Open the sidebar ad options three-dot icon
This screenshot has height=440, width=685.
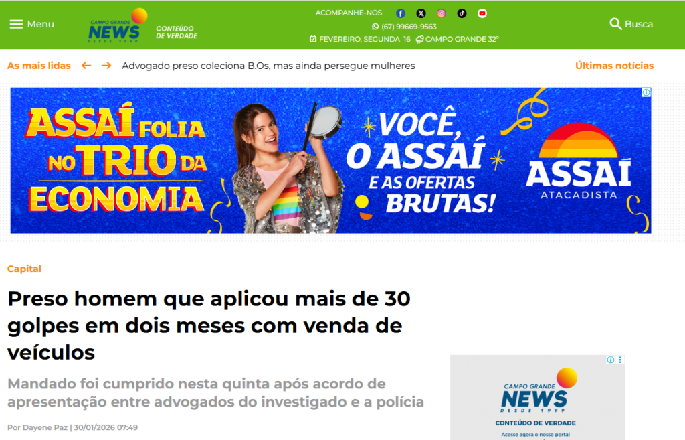[620, 360]
